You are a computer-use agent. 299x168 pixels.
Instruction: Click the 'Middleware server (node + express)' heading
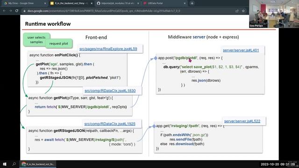point(203,37)
